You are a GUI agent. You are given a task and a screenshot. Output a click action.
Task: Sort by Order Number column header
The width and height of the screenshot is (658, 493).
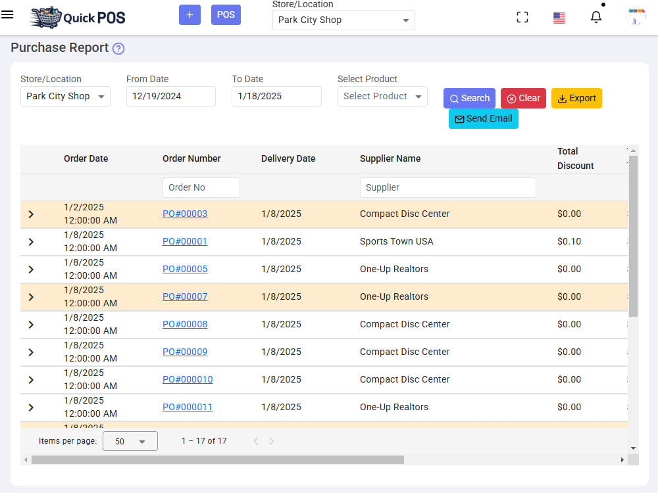click(191, 159)
